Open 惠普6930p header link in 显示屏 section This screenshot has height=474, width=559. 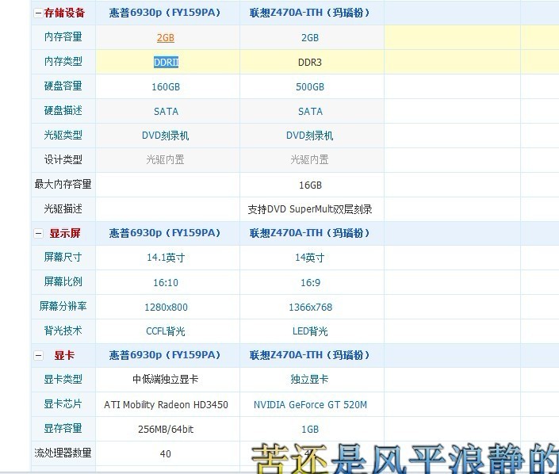tap(165, 233)
